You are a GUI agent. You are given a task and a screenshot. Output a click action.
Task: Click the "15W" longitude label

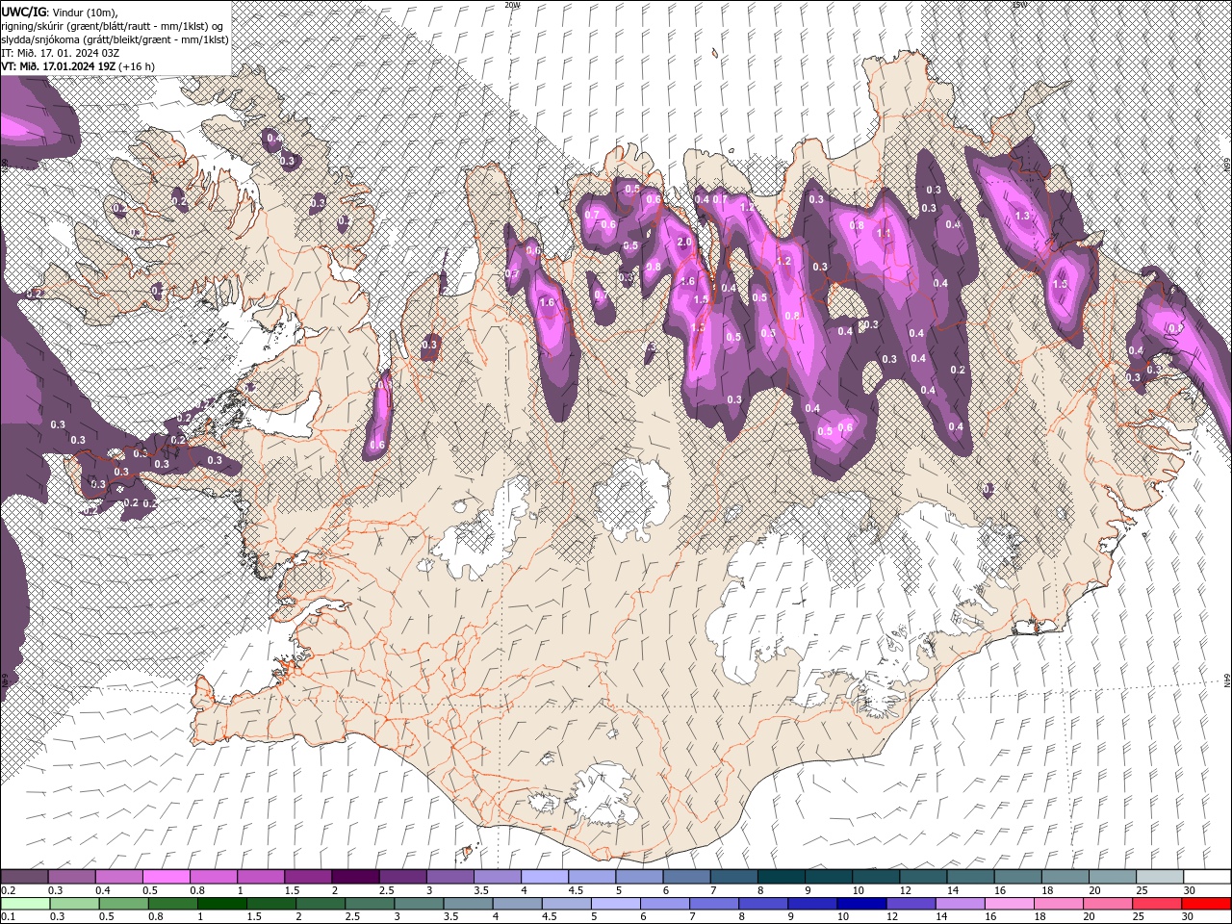(x=1019, y=5)
